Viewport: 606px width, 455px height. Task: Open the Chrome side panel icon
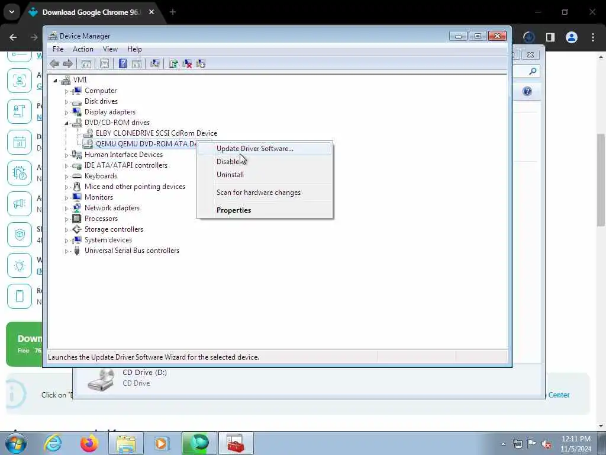coord(550,37)
